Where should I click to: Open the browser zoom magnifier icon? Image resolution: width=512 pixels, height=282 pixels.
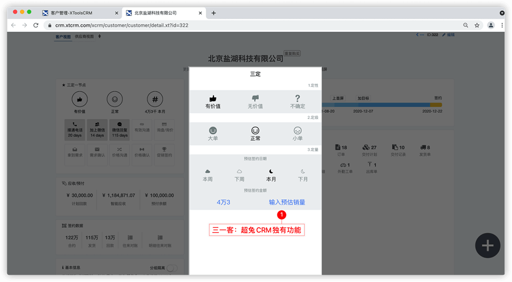465,25
